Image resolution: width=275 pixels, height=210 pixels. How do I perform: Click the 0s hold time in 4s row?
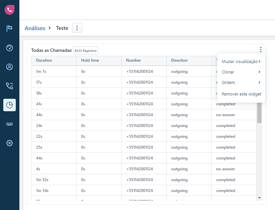[83, 169]
